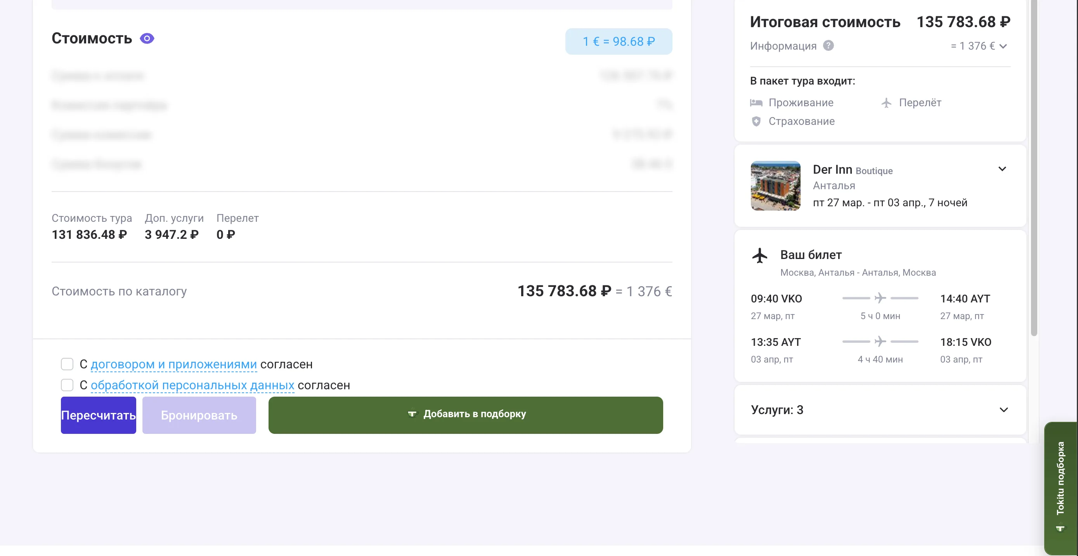The width and height of the screenshot is (1078, 556).
Task: Click the plane icon near Перелёт
Action: [x=886, y=102]
